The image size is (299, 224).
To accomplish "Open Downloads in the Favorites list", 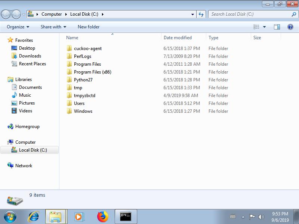I will click(30, 56).
